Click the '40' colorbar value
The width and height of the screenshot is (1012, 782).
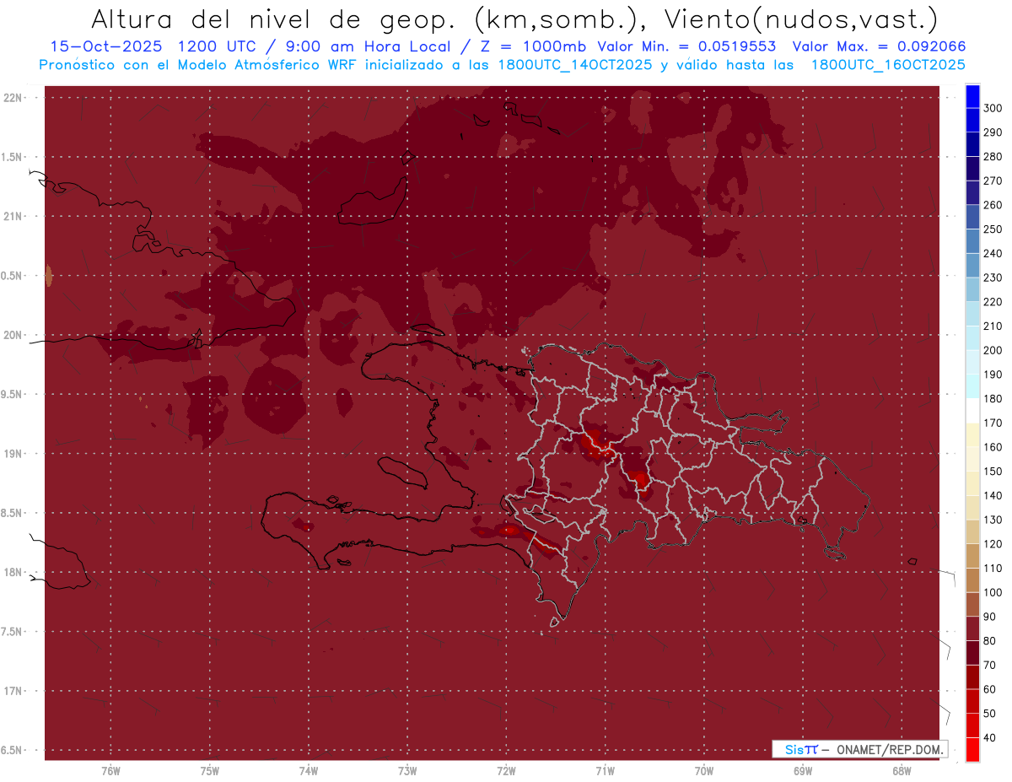pos(988,737)
